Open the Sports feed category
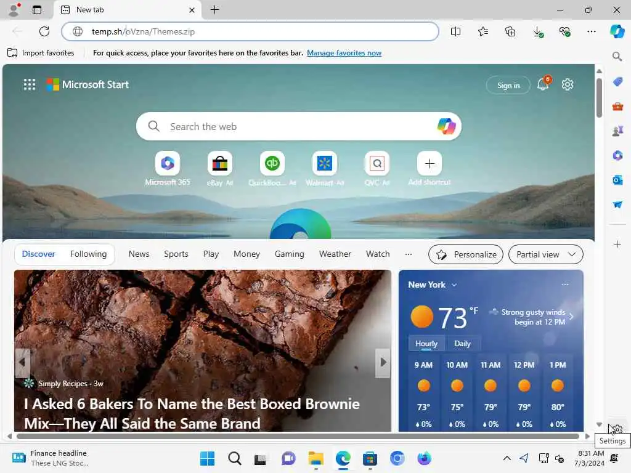The height and width of the screenshot is (473, 631). [176, 254]
